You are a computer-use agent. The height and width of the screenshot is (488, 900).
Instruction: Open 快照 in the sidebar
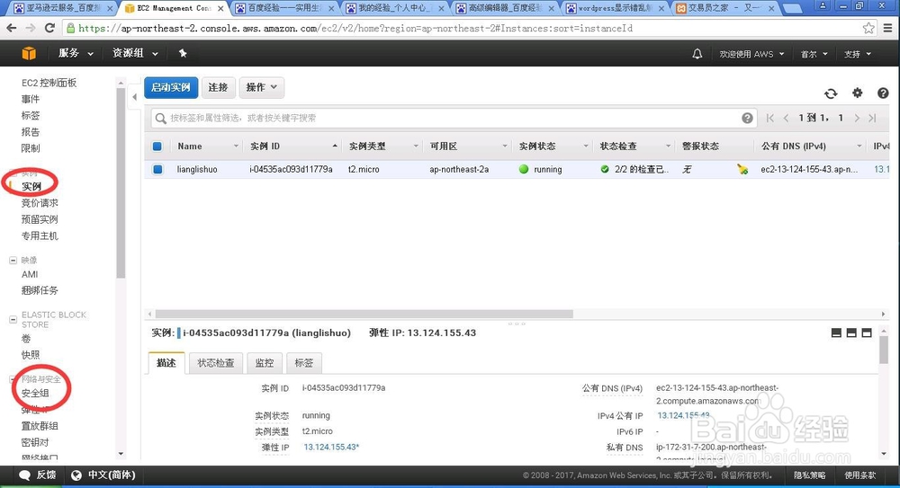31,355
